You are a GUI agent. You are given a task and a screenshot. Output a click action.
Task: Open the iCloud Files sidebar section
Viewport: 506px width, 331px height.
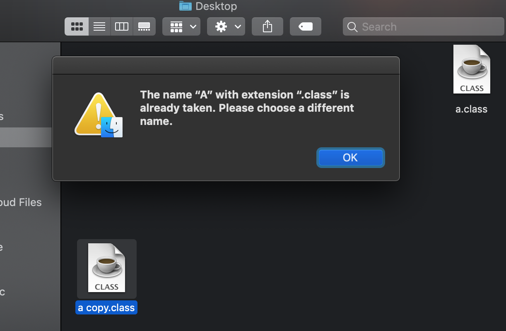click(21, 202)
